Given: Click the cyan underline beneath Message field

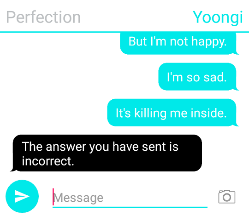Looking at the screenshot, I should pos(130,207).
